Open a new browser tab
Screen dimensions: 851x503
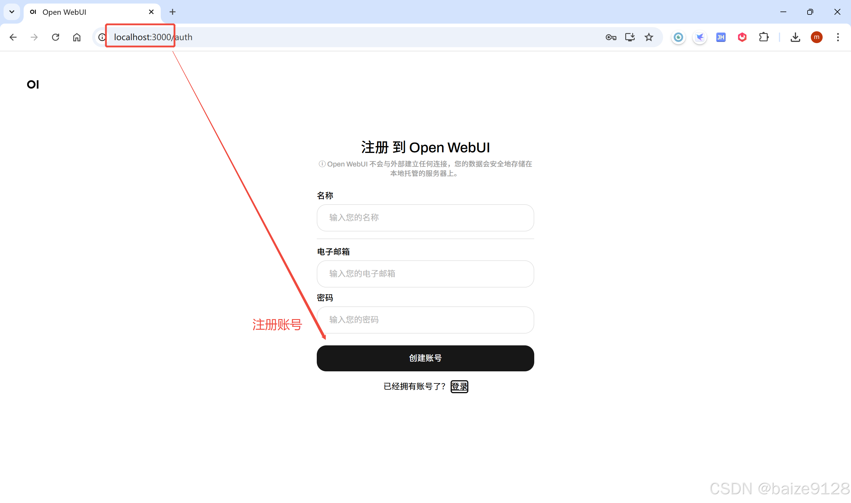[x=172, y=12]
